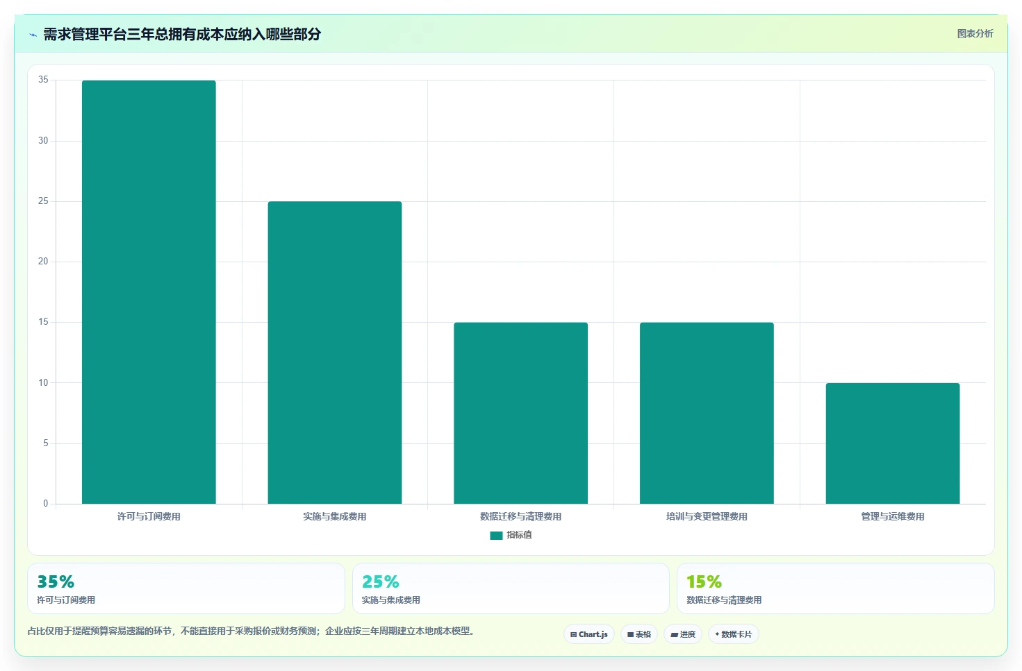Click the 培训与变更管理费用 bar in chart
1022x671 pixels.
click(x=707, y=413)
